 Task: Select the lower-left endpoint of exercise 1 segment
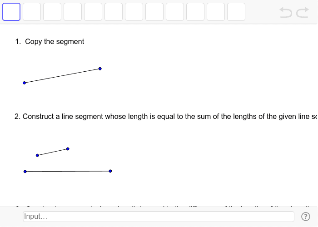25,83
